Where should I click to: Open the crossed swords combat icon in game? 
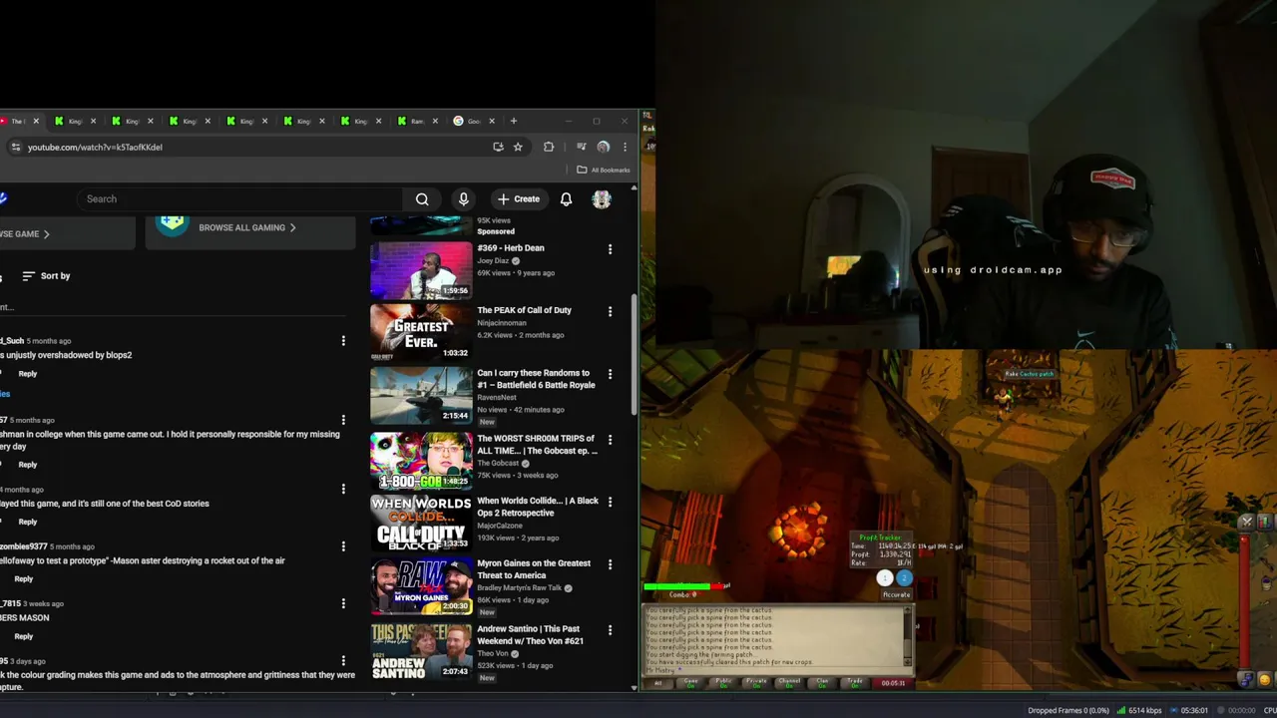point(1246,522)
